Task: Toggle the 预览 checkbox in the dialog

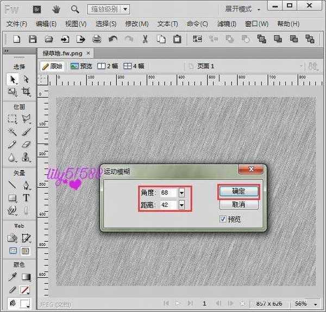Action: tap(223, 219)
